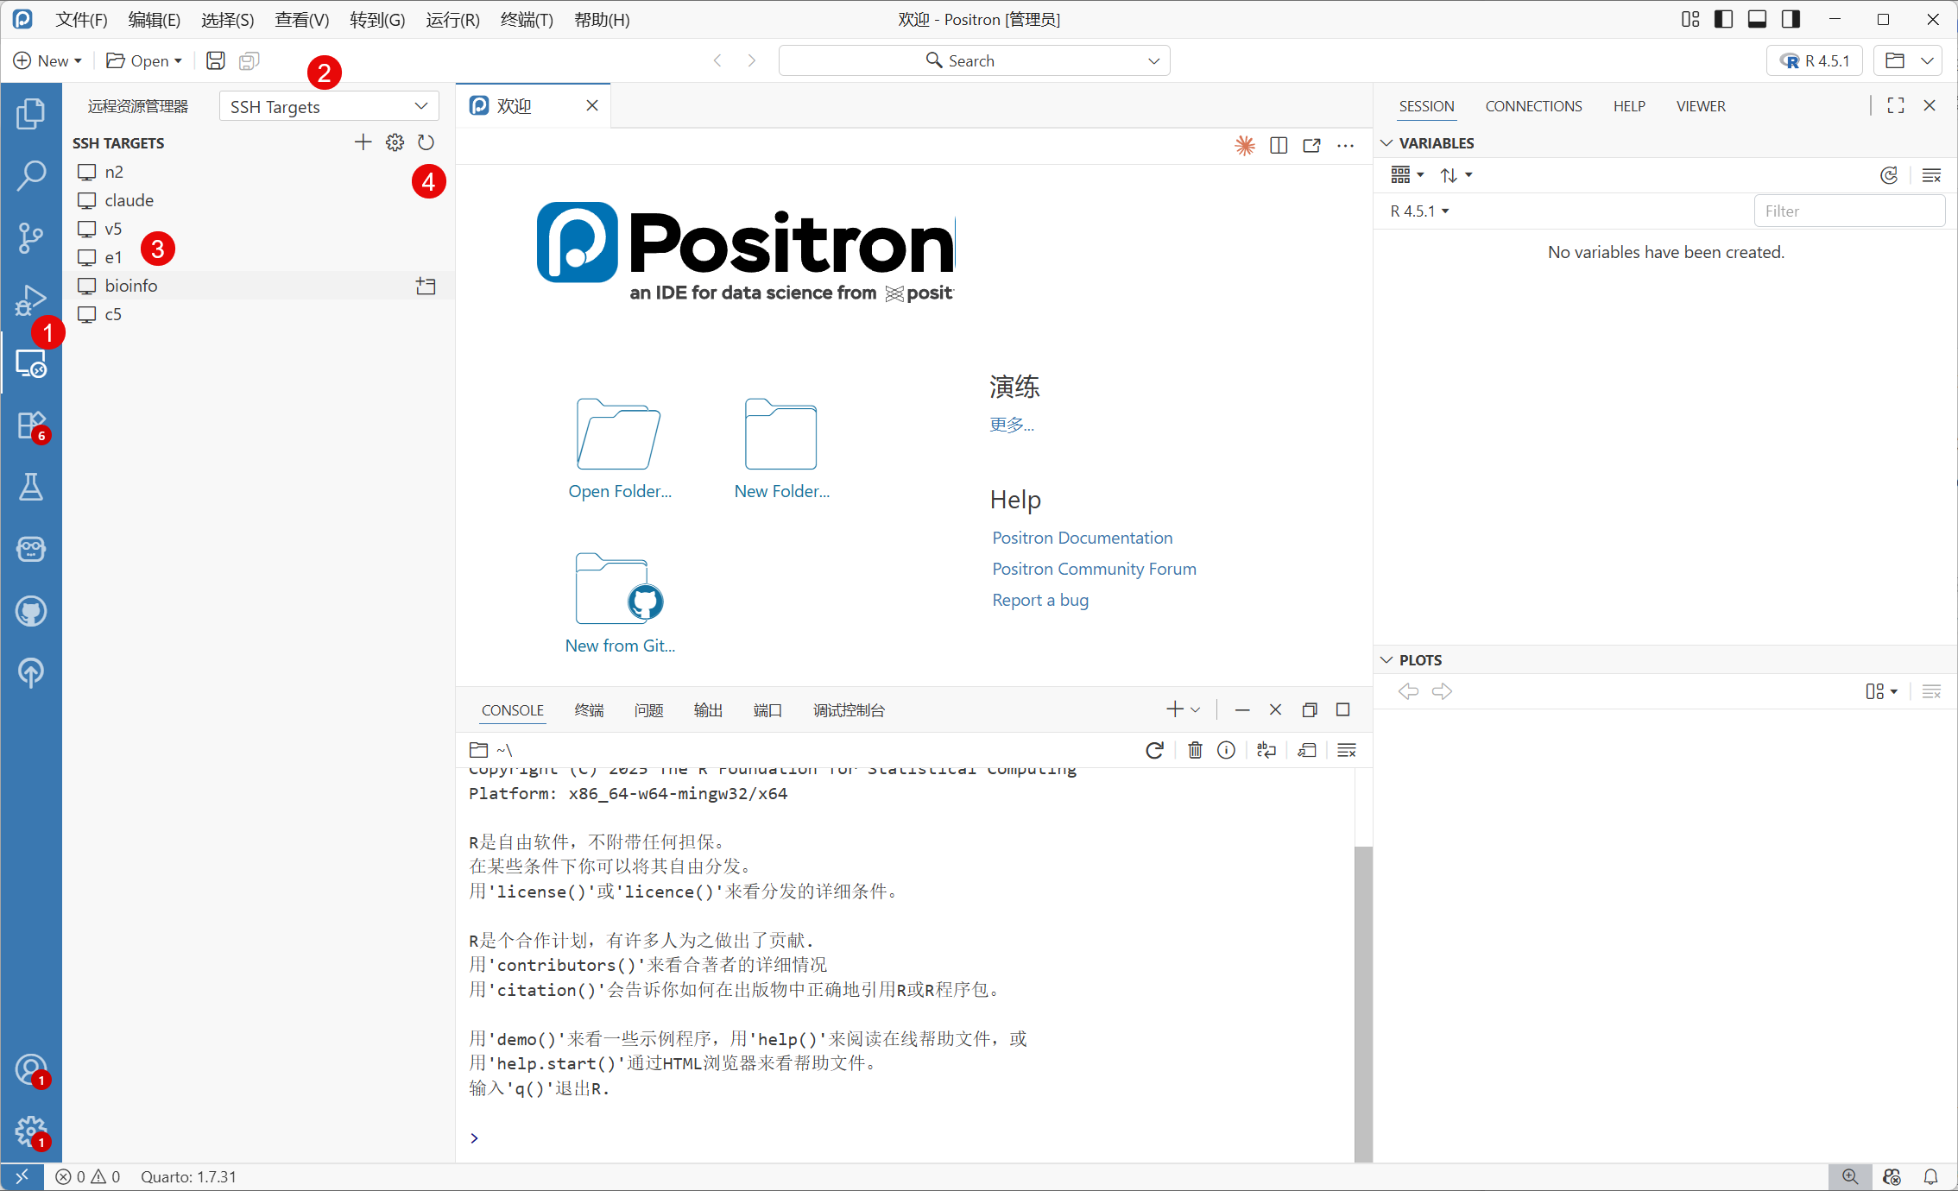1958x1191 pixels.
Task: Click the console vertical scrollbar
Action: coord(1363,1003)
